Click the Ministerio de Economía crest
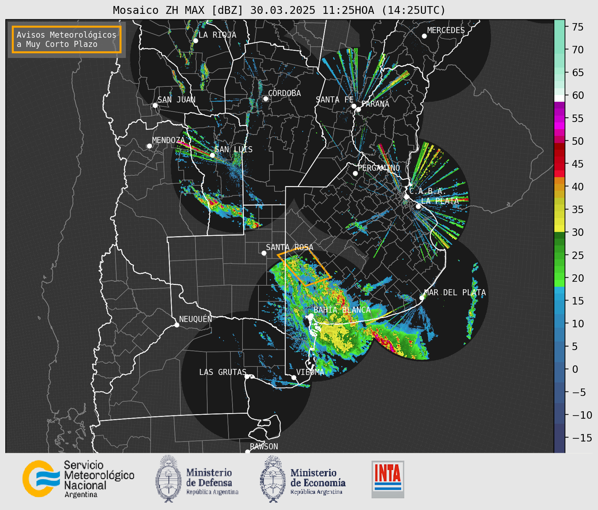This screenshot has width=598, height=510. click(x=273, y=479)
